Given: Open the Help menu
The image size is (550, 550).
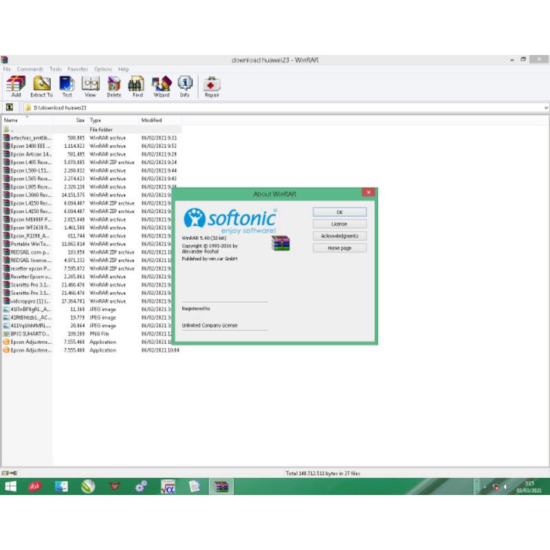Looking at the screenshot, I should pyautogui.click(x=124, y=69).
